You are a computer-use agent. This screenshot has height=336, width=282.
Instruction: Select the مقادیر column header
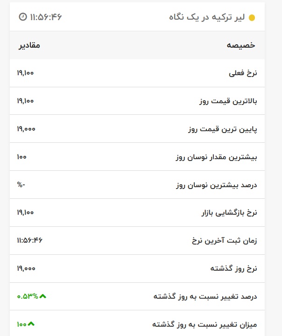(x=29, y=45)
